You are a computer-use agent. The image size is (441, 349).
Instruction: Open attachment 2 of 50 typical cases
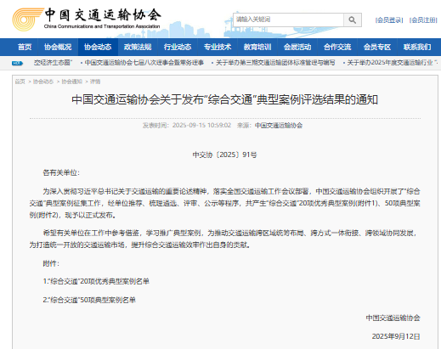(x=89, y=300)
